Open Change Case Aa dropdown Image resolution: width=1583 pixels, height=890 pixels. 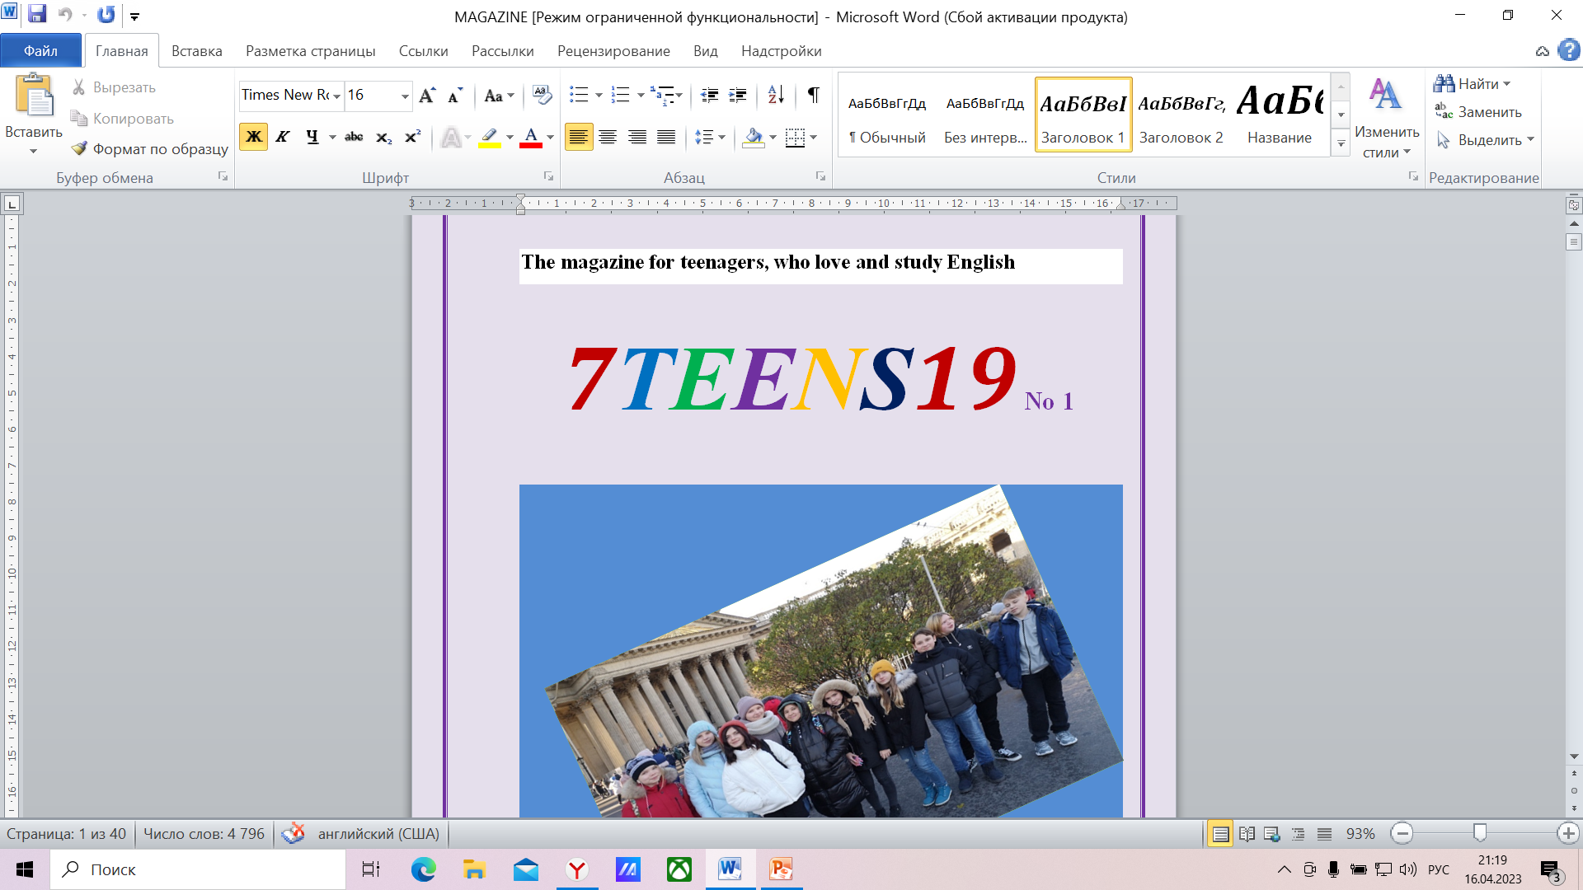[499, 95]
